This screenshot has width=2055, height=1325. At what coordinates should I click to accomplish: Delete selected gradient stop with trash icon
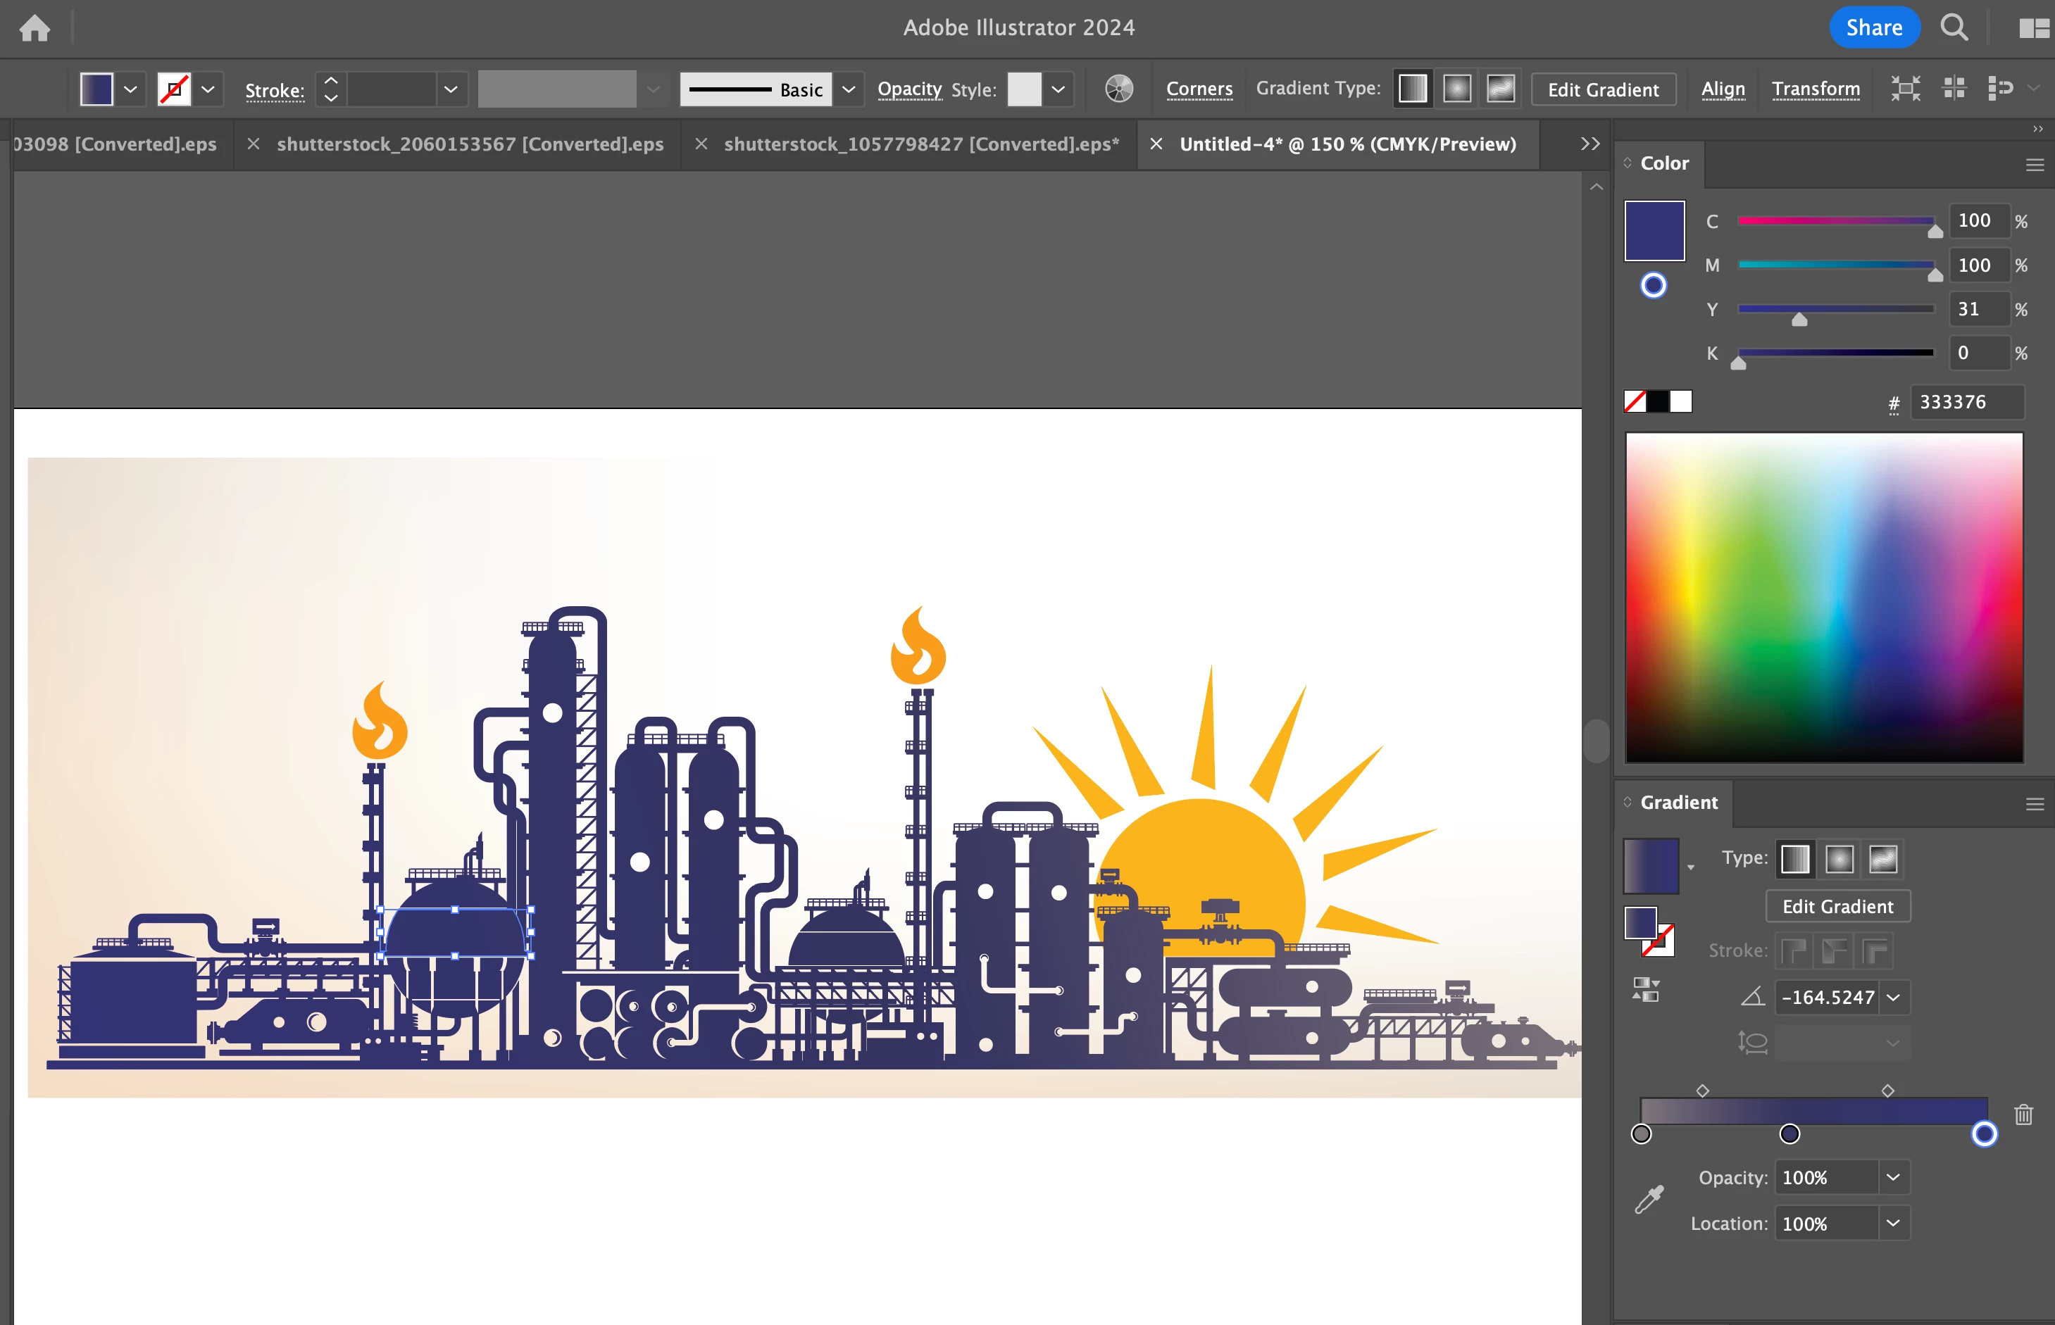[2023, 1115]
